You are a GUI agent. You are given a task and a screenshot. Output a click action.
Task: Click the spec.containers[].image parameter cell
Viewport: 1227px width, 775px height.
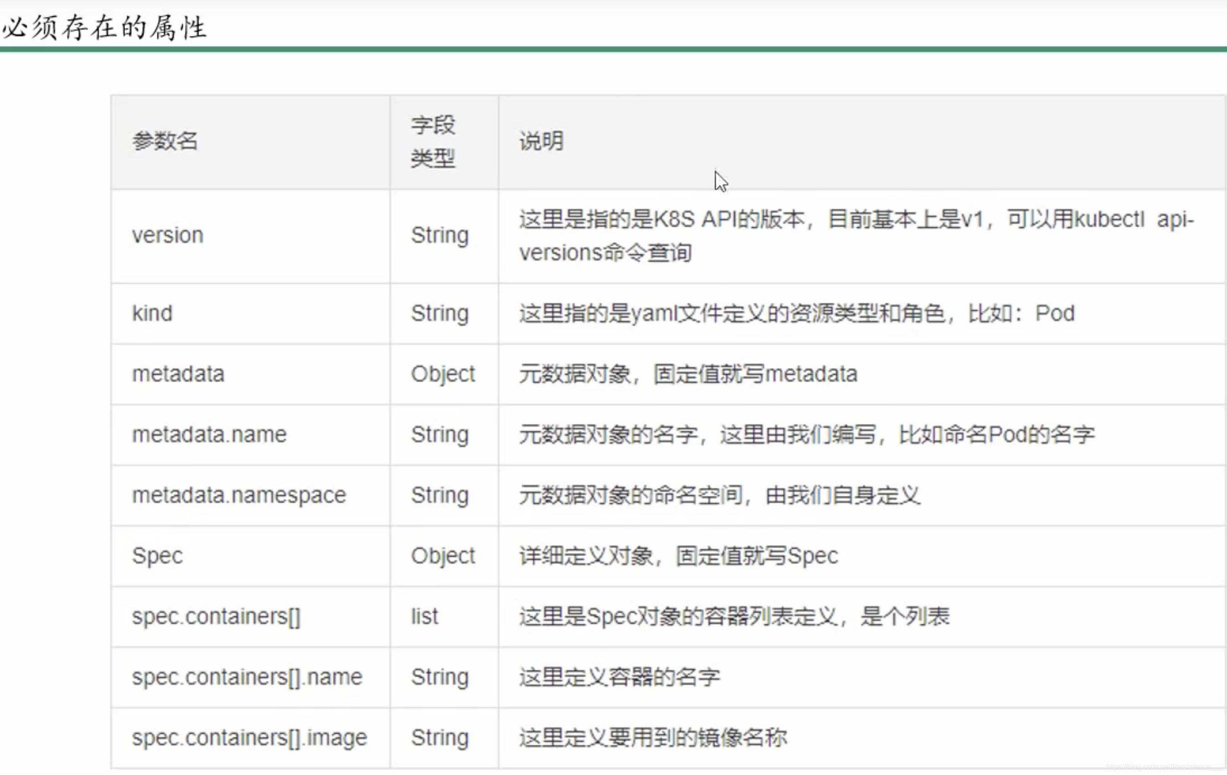tap(248, 737)
